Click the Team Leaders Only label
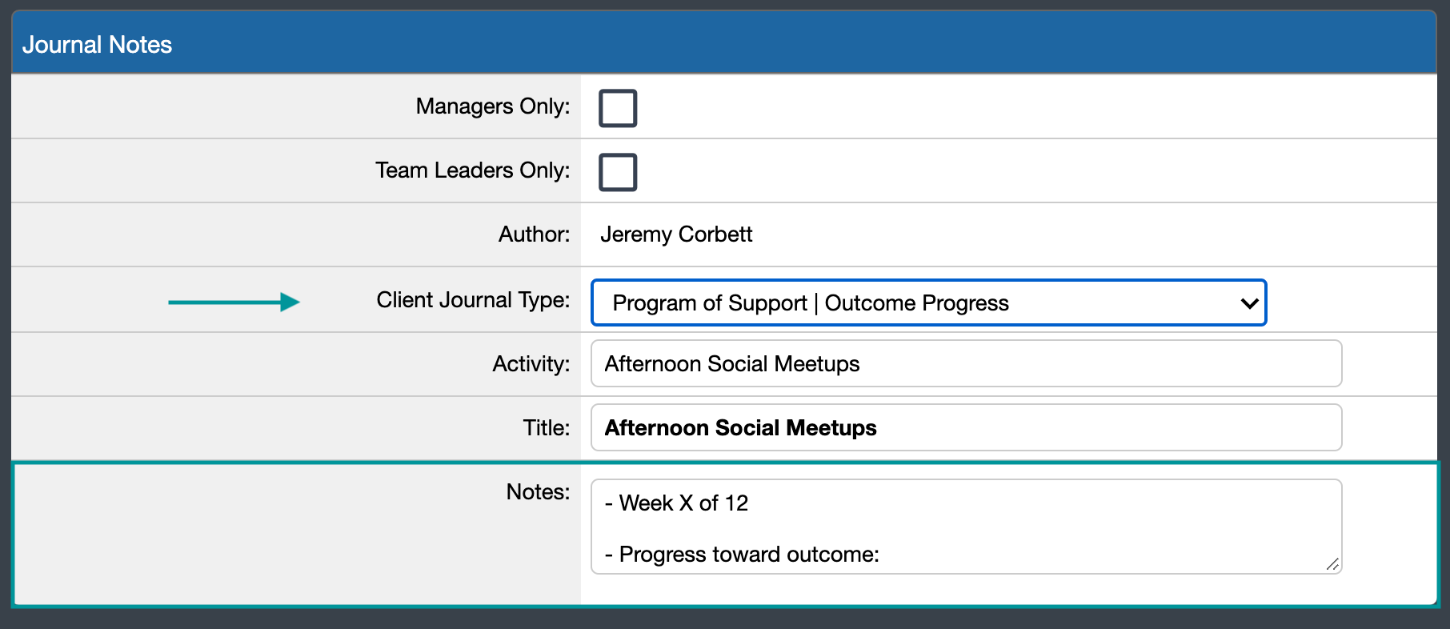The width and height of the screenshot is (1450, 629). [x=472, y=170]
